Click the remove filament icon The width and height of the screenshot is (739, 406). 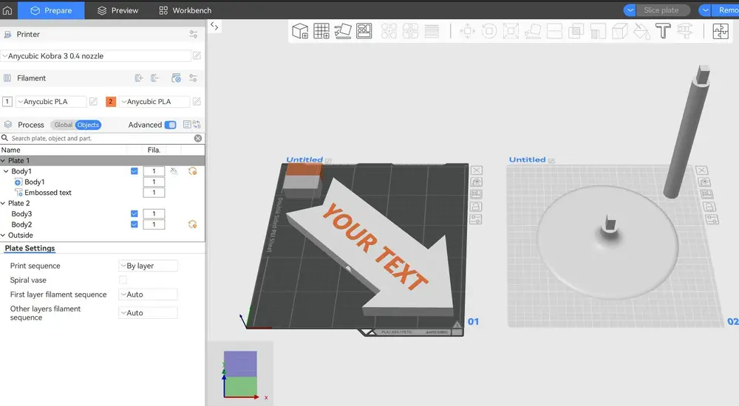[154, 78]
